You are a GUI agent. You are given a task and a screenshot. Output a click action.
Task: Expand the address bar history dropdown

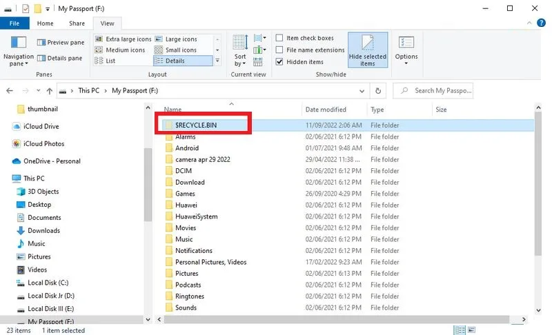(362, 91)
